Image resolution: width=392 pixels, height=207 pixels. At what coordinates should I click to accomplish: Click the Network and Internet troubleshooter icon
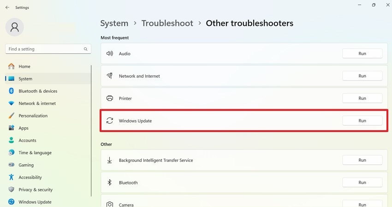(x=109, y=76)
